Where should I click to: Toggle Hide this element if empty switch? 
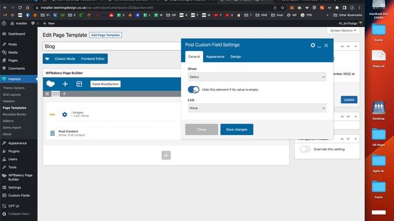[193, 90]
